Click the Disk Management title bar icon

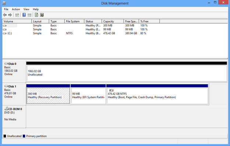click(4, 3)
